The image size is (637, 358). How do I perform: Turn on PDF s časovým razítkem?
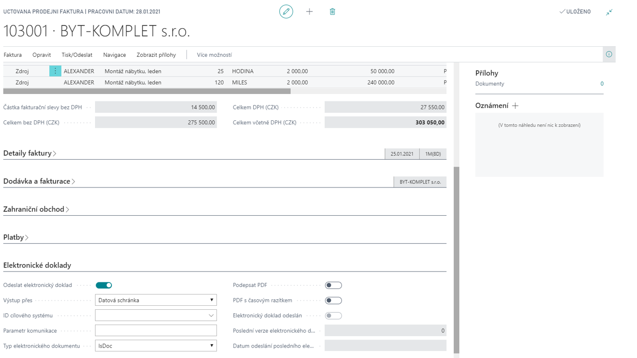[x=333, y=300]
